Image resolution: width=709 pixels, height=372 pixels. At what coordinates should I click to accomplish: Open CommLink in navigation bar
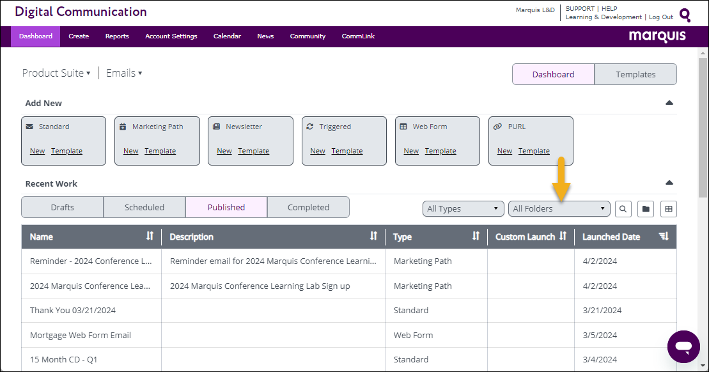(358, 36)
